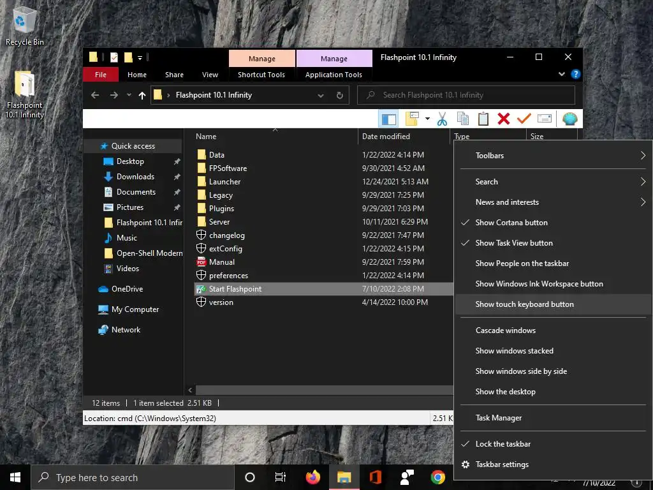This screenshot has height=490, width=653.
Task: Open the Application Tools tab
Action: click(x=334, y=75)
